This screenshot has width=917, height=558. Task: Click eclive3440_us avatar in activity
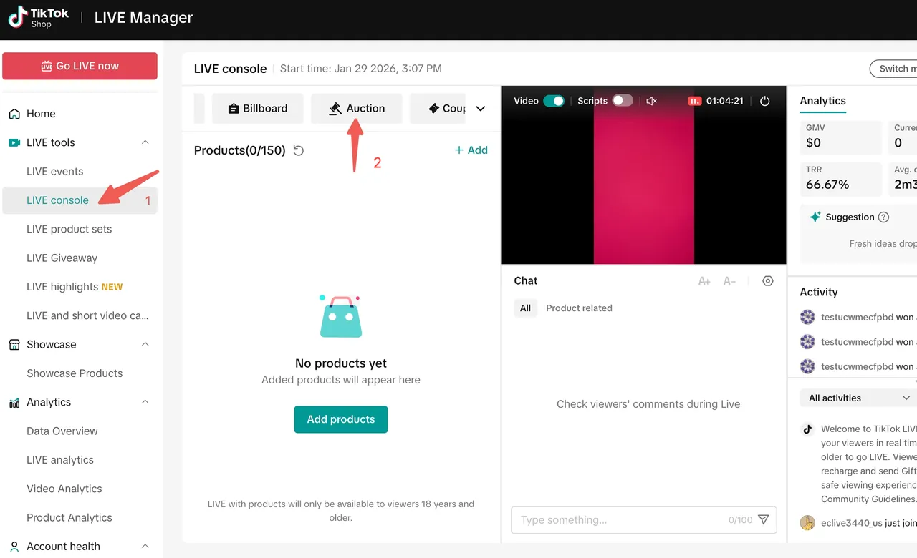point(807,522)
